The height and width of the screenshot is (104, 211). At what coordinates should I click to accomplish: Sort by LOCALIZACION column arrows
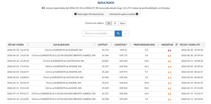(95, 45)
